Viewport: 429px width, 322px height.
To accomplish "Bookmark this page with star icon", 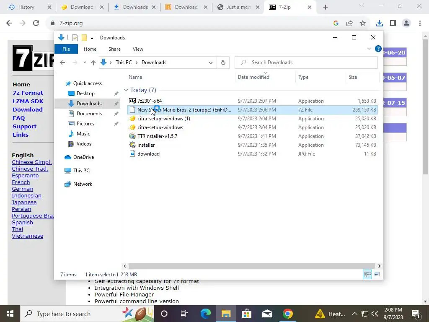I will pos(363,23).
